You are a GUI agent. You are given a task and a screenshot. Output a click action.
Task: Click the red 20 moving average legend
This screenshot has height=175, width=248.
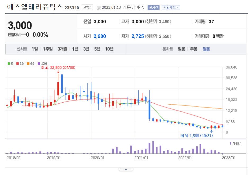point(20,63)
